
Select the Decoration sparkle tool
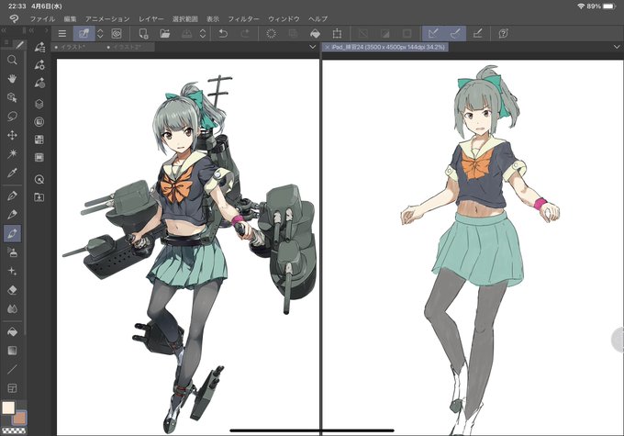(x=12, y=271)
